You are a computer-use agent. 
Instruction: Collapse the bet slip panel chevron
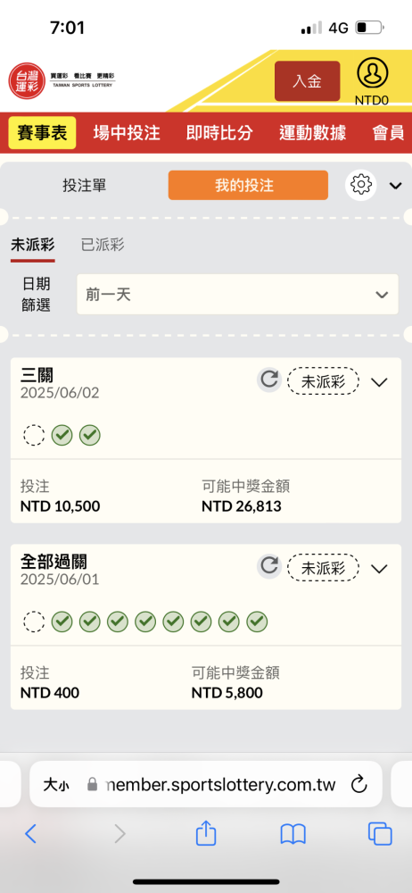(395, 186)
